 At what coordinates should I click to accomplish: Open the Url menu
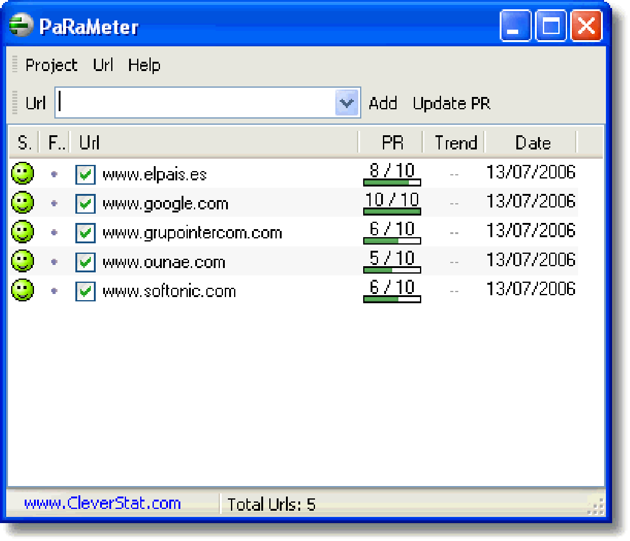103,65
